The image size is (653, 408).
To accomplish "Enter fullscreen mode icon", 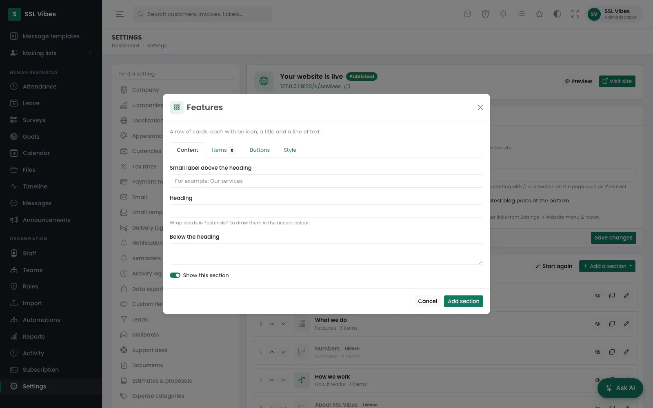I will pos(575,14).
